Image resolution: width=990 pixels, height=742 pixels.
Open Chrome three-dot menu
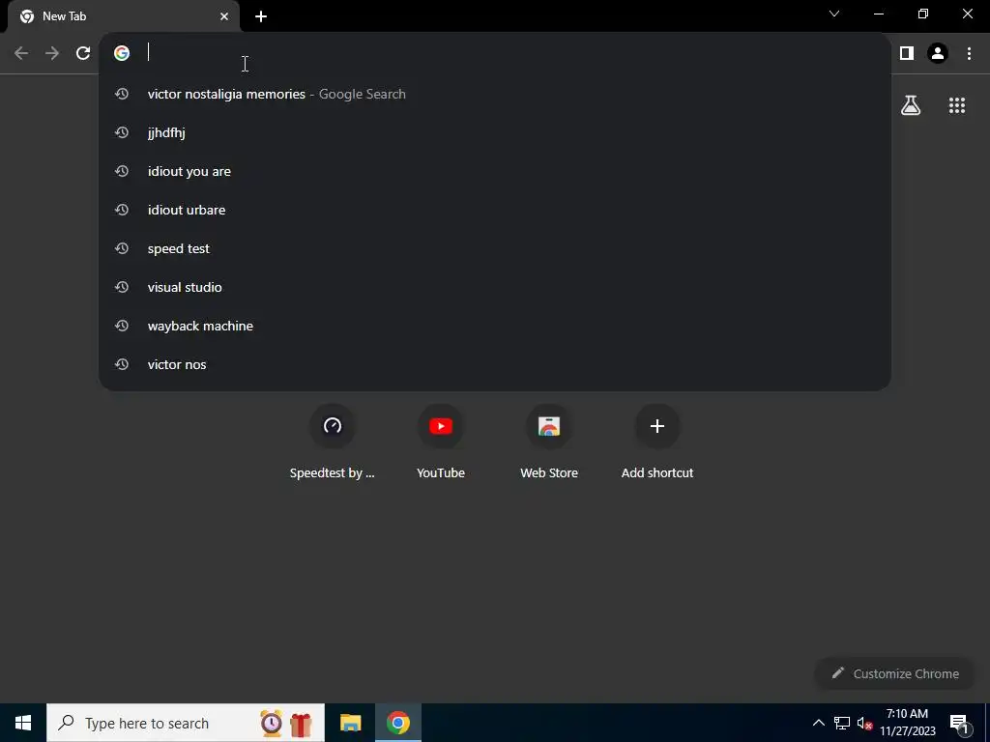click(x=969, y=53)
